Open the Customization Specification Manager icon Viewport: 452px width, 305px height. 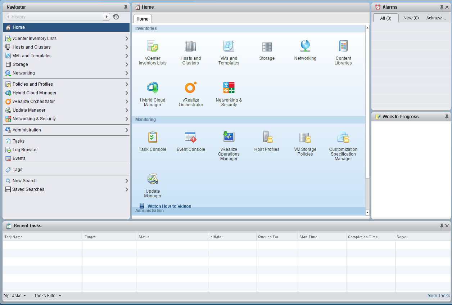tap(343, 137)
